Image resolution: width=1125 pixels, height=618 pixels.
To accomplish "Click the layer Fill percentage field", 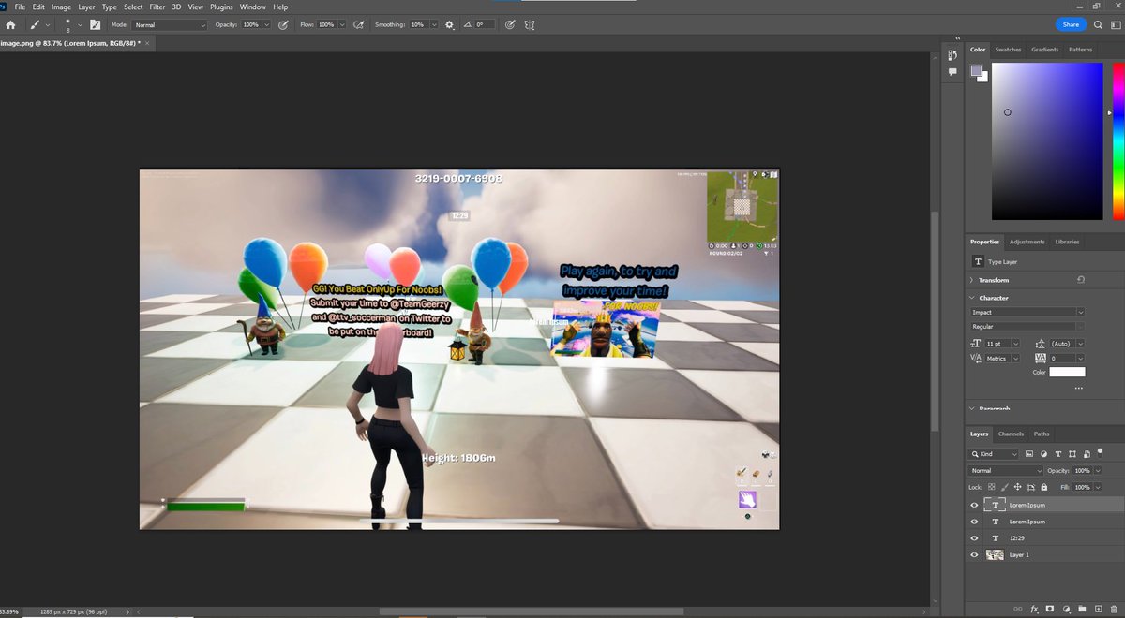I will (x=1083, y=487).
